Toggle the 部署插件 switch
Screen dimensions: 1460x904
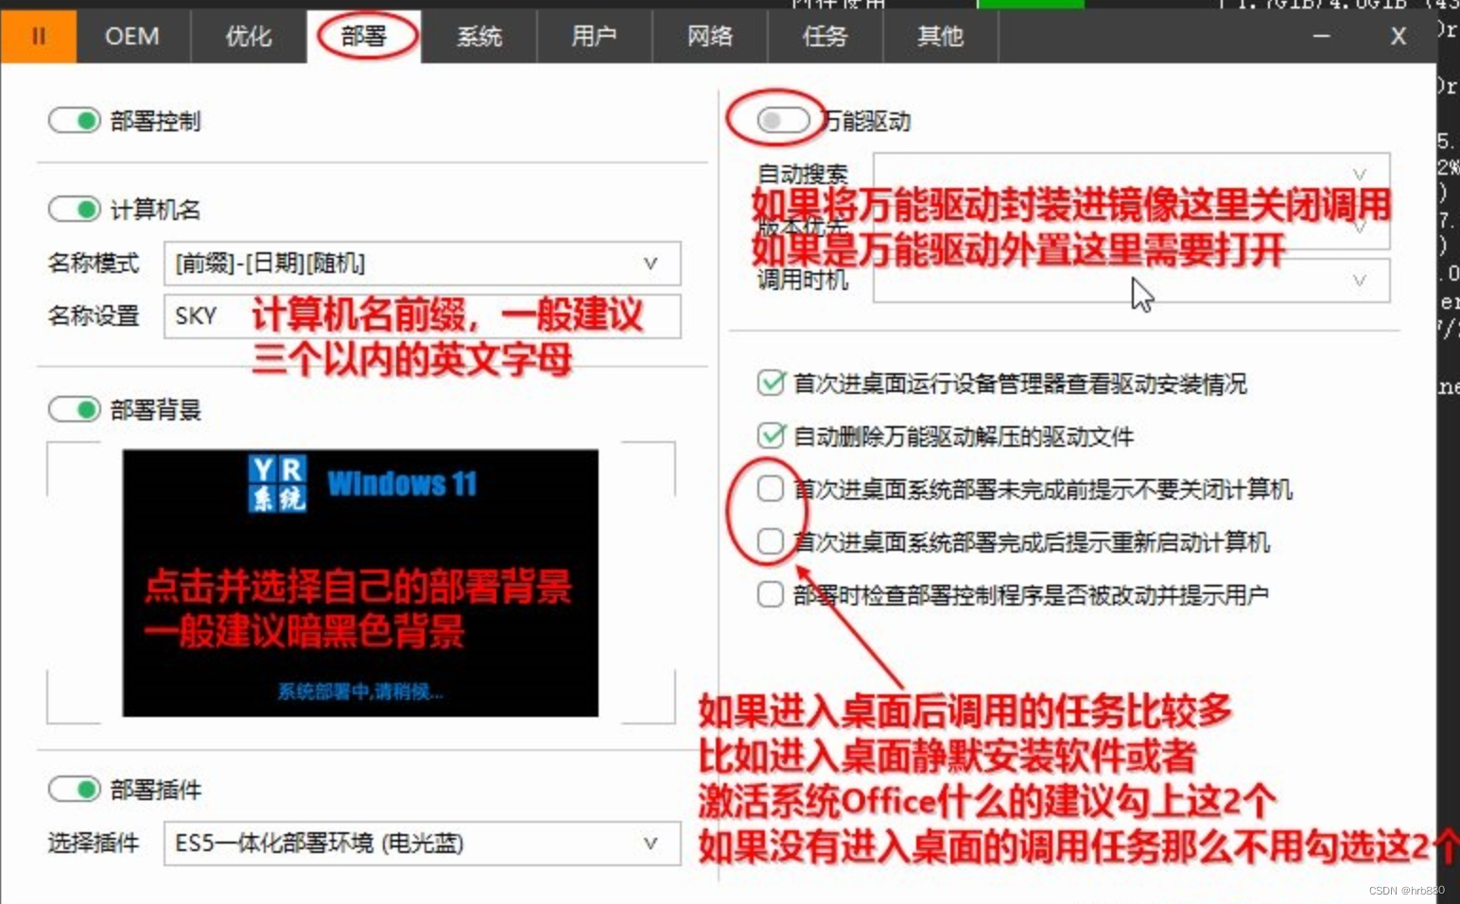(75, 789)
